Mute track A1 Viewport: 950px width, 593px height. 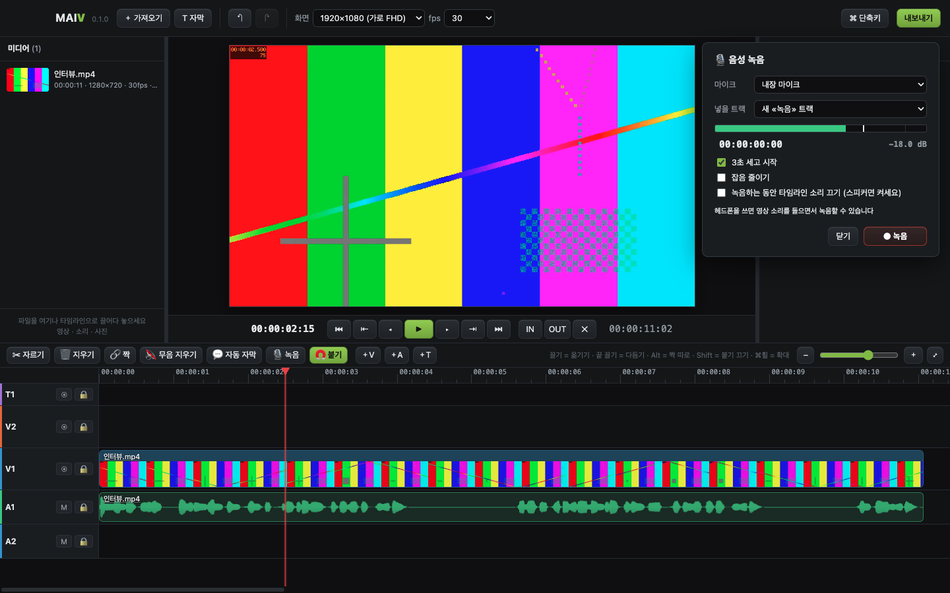[64, 507]
